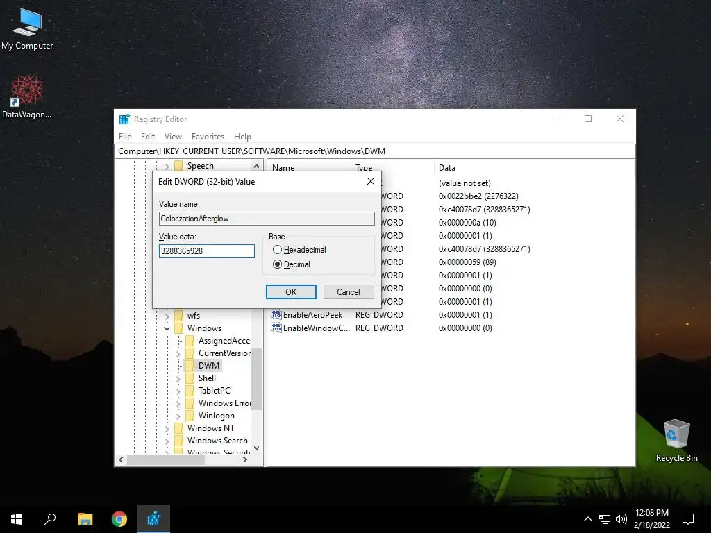Image resolution: width=711 pixels, height=533 pixels.
Task: Open the File menu
Action: (x=125, y=137)
